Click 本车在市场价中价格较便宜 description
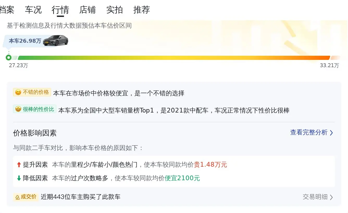 119,93
